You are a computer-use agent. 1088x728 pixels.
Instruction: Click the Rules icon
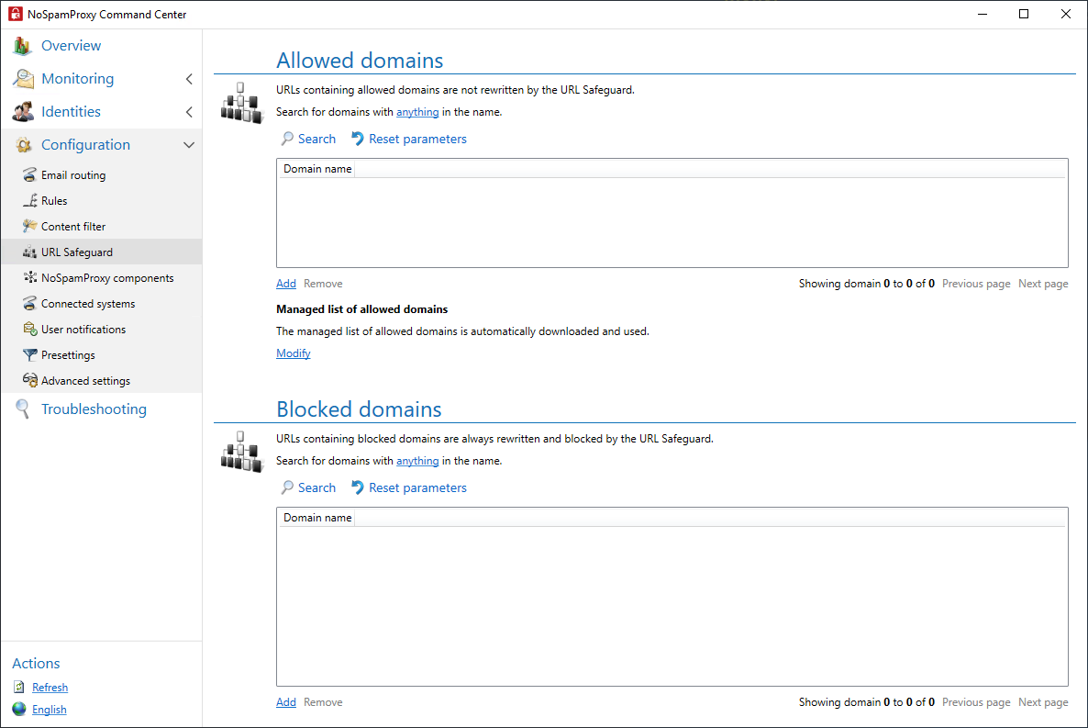30,201
